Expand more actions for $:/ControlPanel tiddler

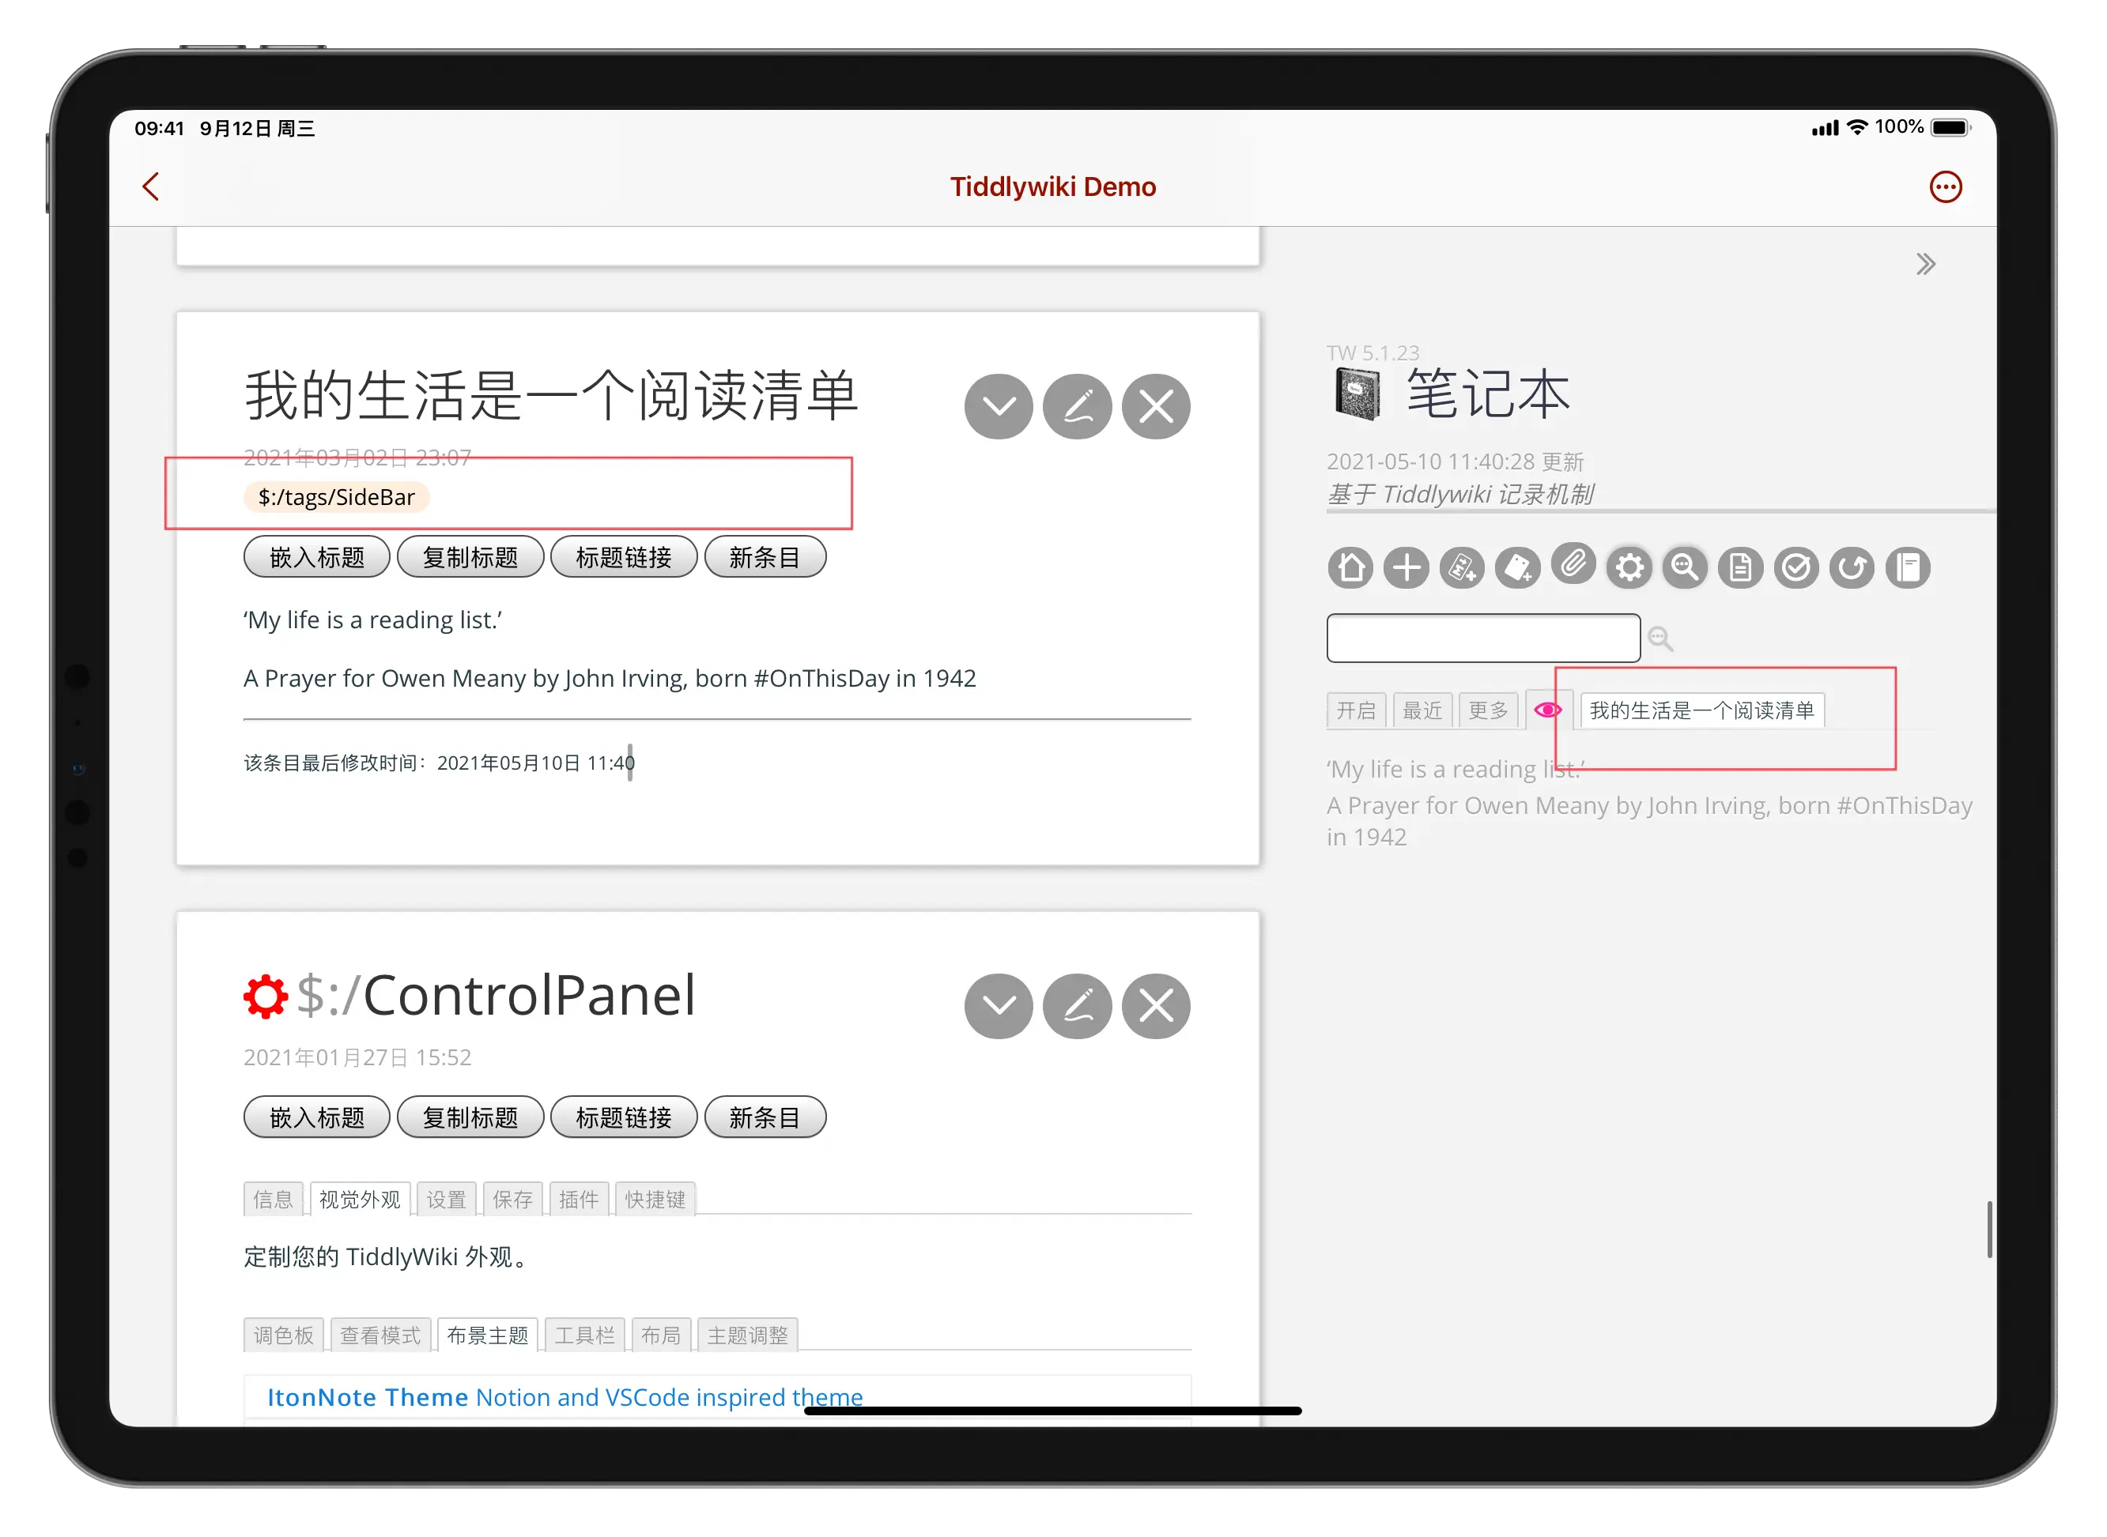[998, 1007]
